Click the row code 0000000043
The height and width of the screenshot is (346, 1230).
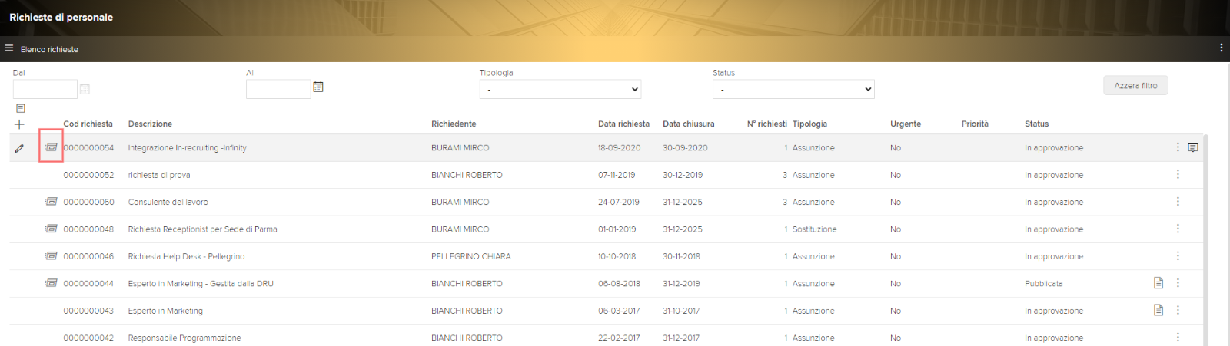click(x=88, y=311)
